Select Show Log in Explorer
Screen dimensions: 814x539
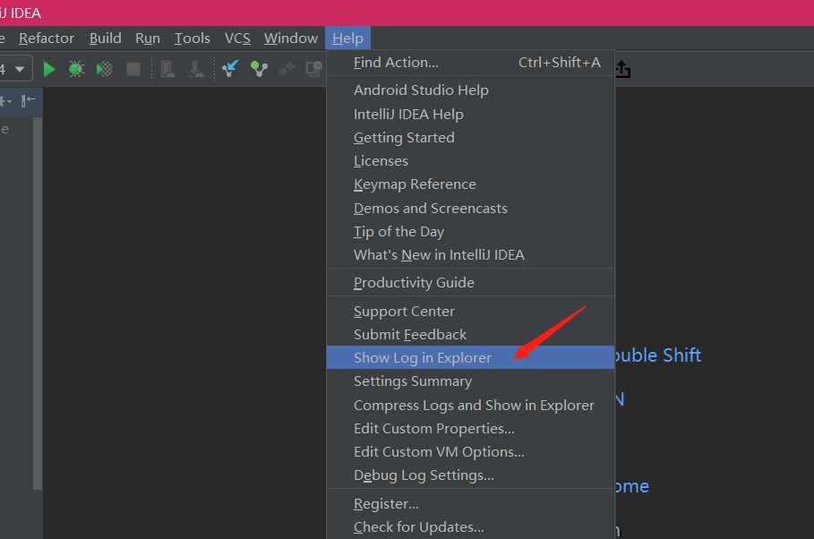coord(470,358)
